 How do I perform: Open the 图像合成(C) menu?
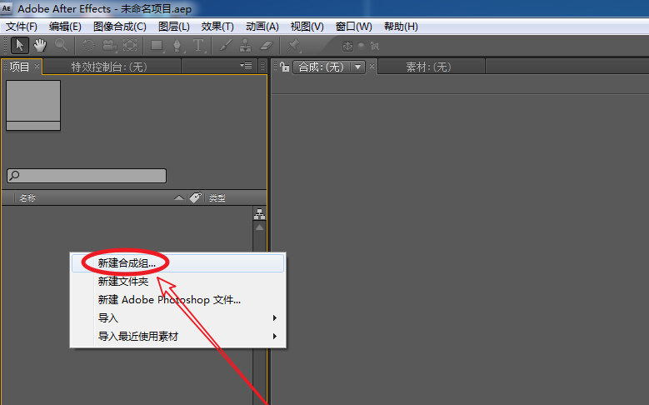120,27
